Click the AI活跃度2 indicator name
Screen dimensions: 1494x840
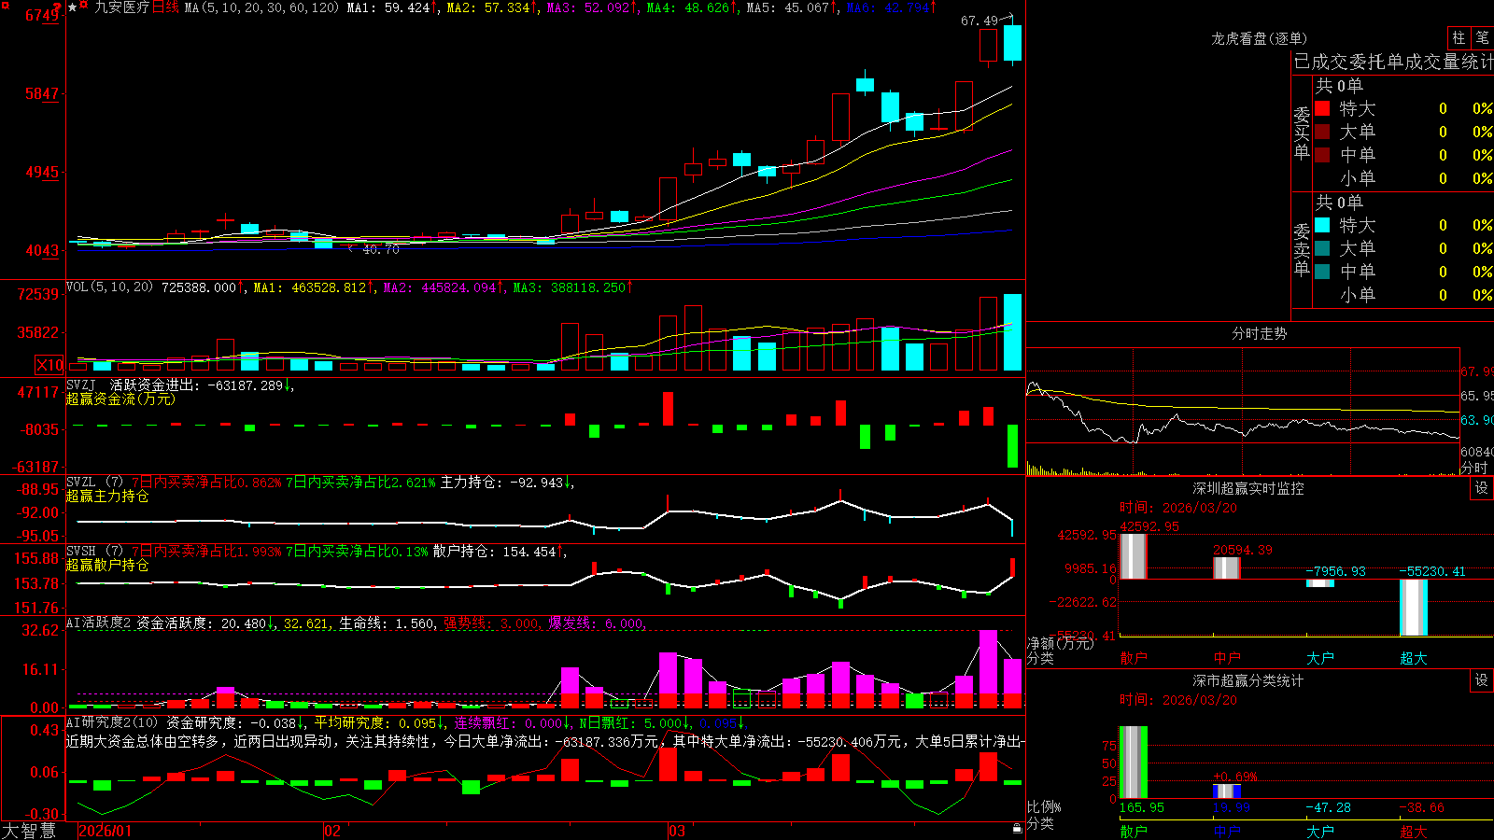point(99,623)
